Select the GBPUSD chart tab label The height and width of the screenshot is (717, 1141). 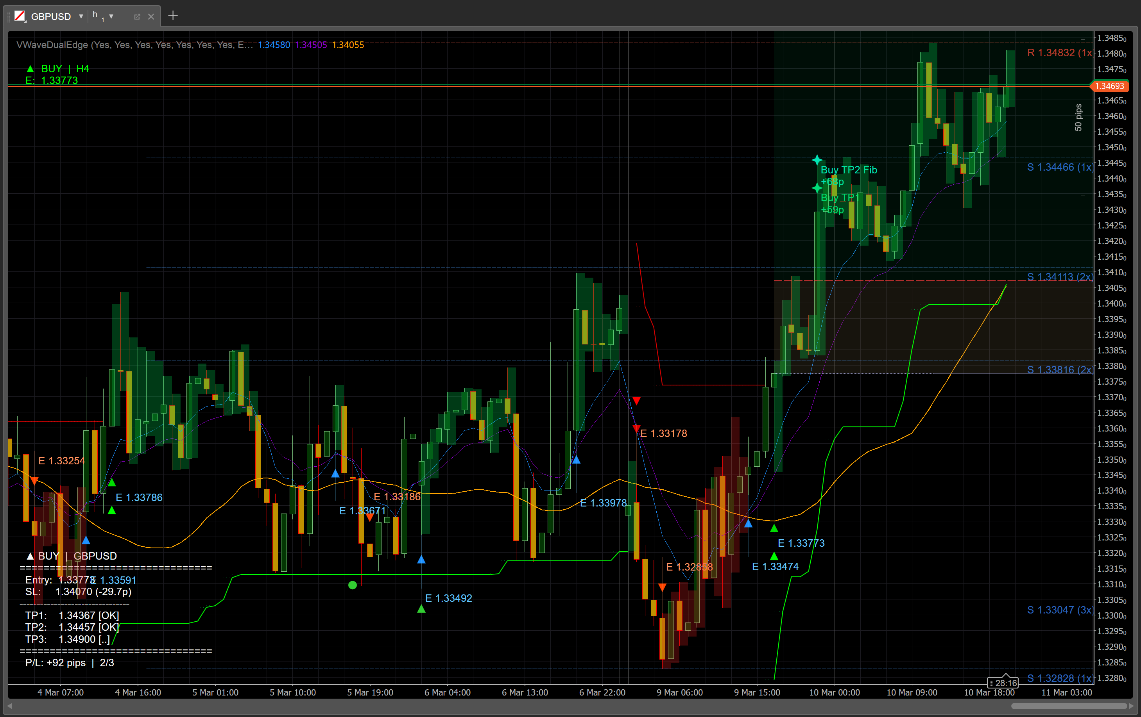tap(51, 16)
